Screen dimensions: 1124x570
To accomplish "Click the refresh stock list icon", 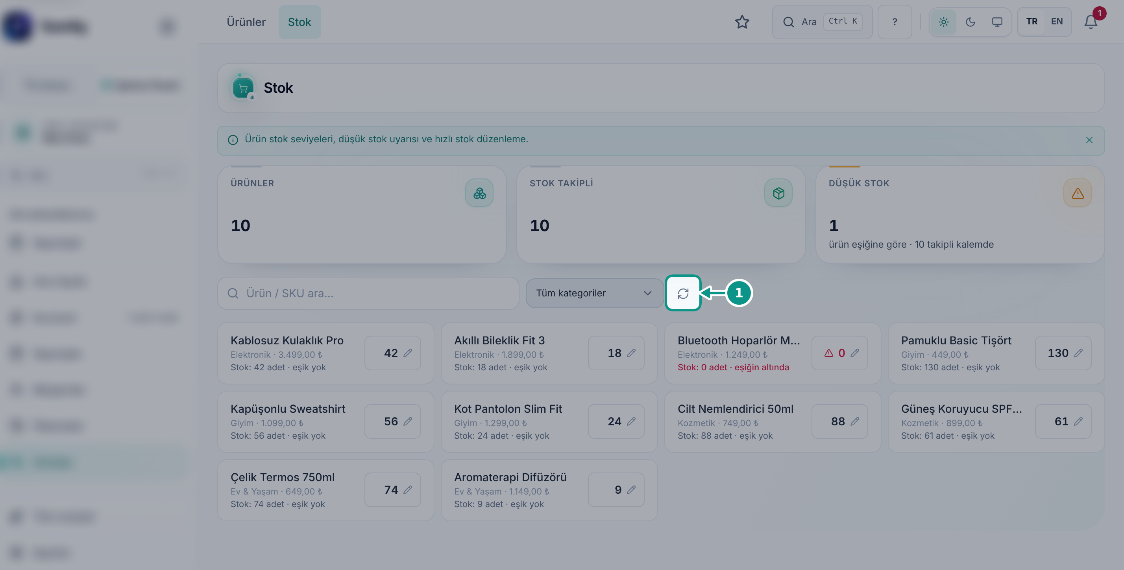I will coord(683,293).
